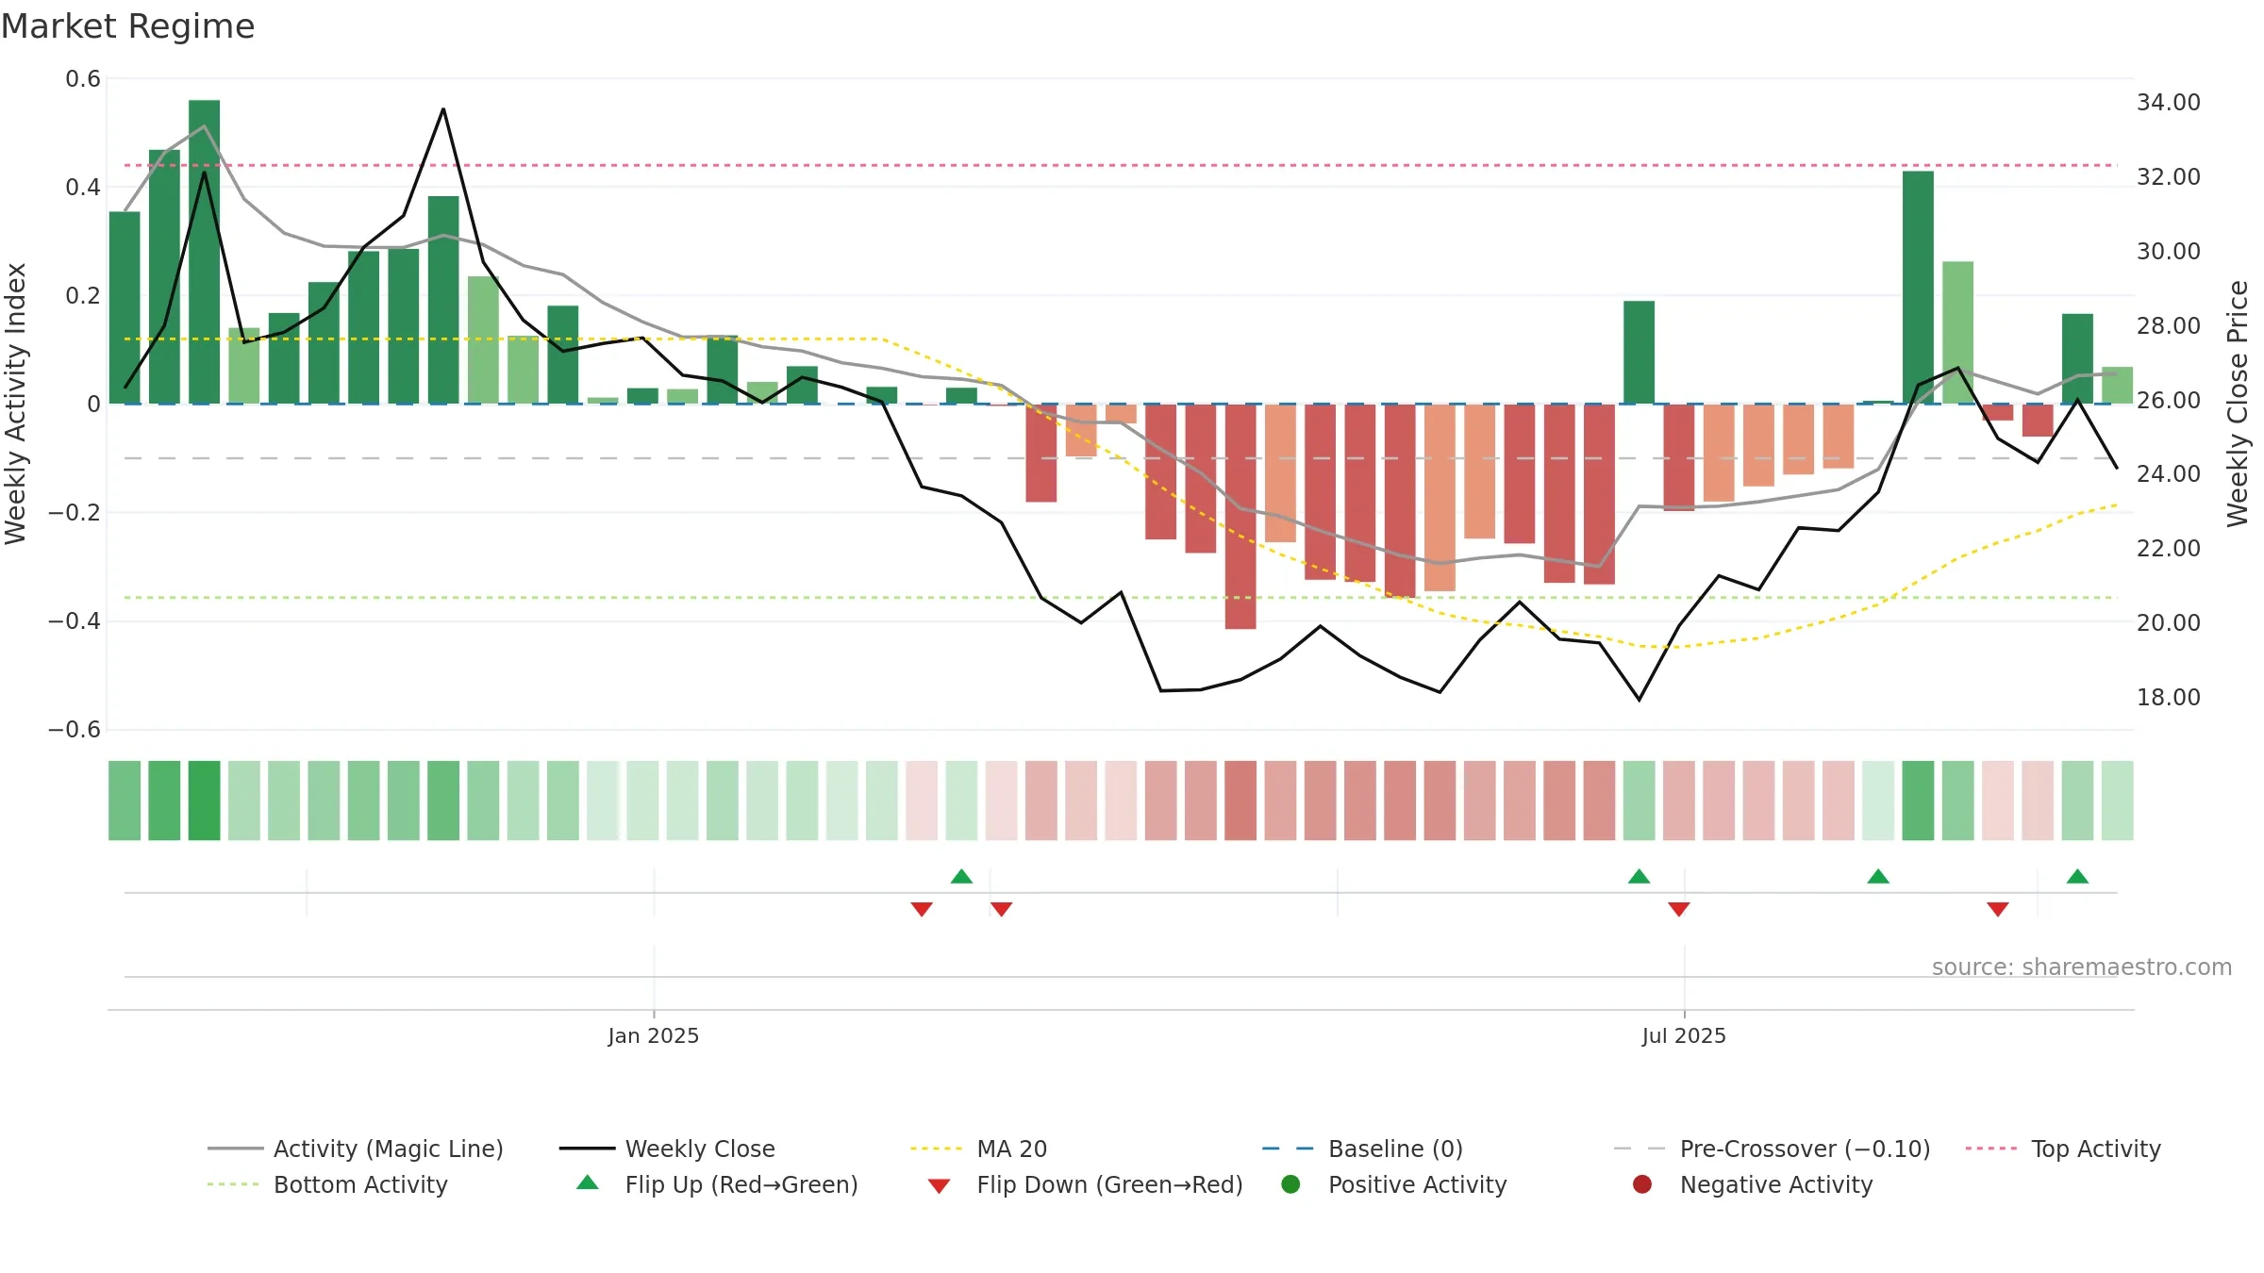This screenshot has width=2264, height=1273.
Task: Click the −0.6 activity axis tick label
Action: (75, 730)
